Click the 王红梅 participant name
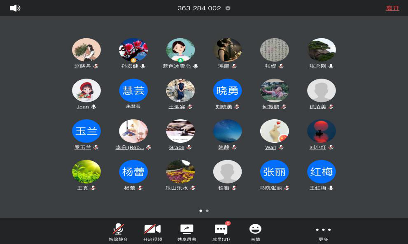 pyautogui.click(x=317, y=188)
